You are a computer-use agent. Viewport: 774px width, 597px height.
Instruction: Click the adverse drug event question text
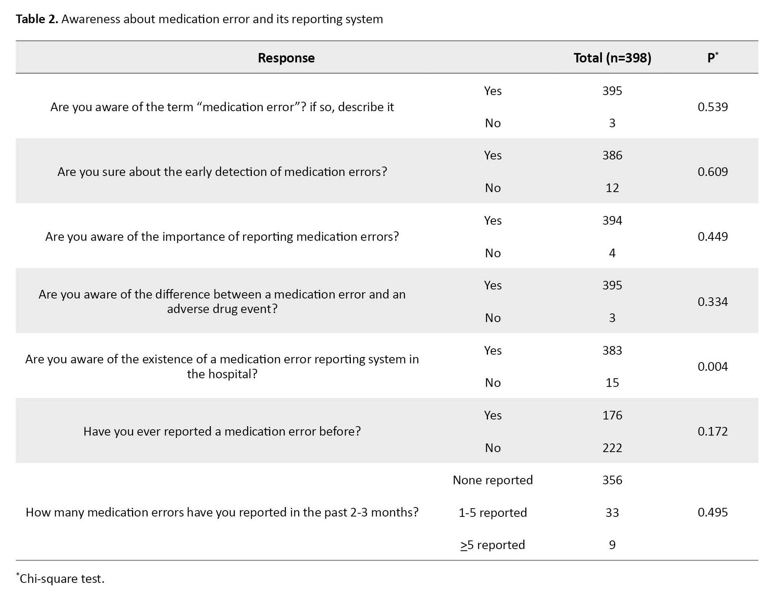point(222,301)
